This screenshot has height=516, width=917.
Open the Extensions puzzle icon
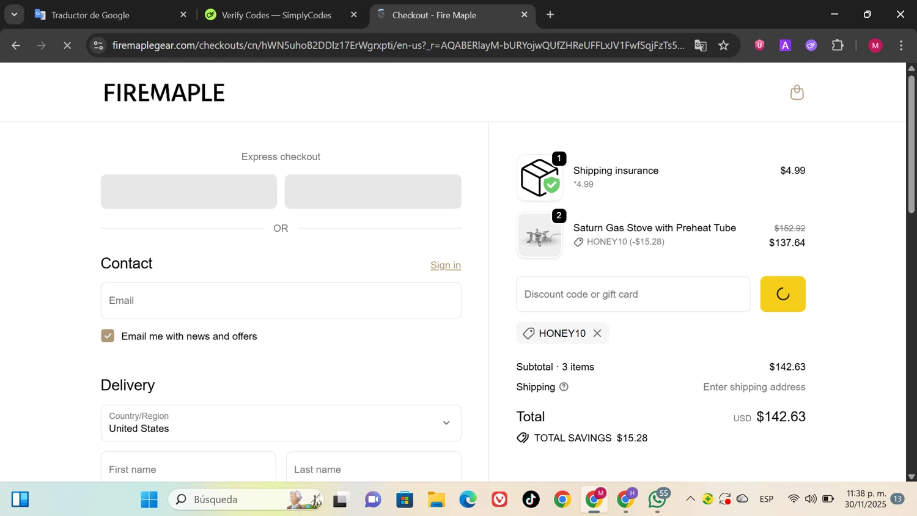838,45
